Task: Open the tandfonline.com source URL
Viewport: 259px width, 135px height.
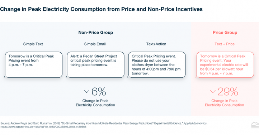Action: (x=43, y=127)
